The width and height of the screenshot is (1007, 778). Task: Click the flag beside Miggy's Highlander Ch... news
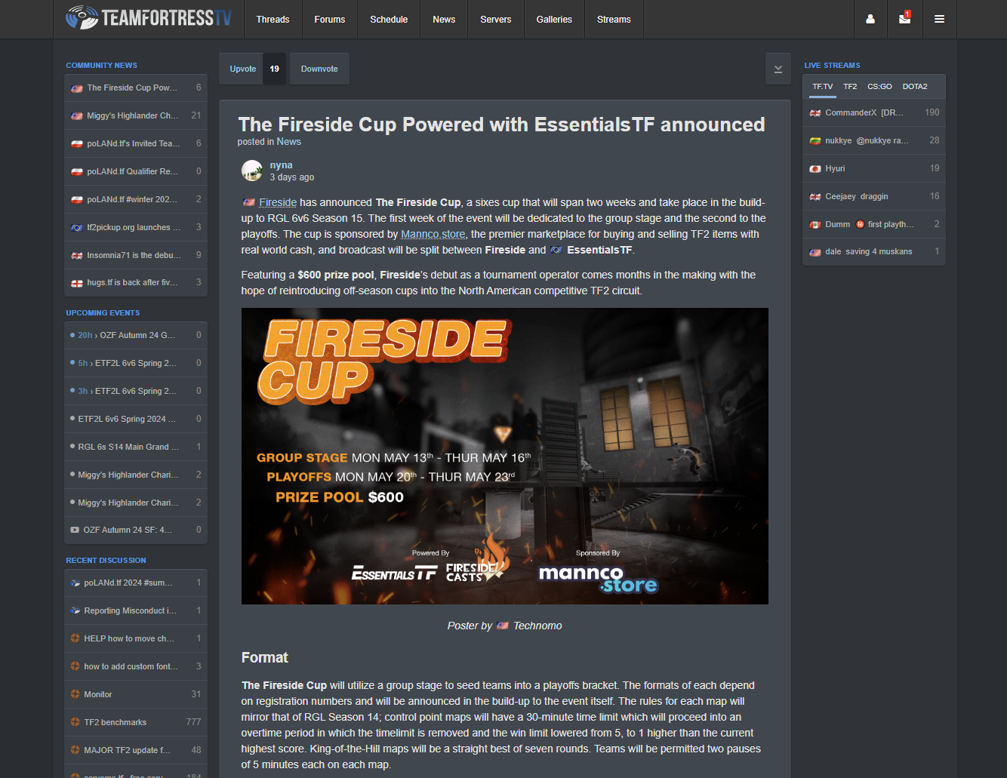click(77, 116)
